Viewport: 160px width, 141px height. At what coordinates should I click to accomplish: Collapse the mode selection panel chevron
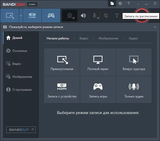[x=155, y=27]
